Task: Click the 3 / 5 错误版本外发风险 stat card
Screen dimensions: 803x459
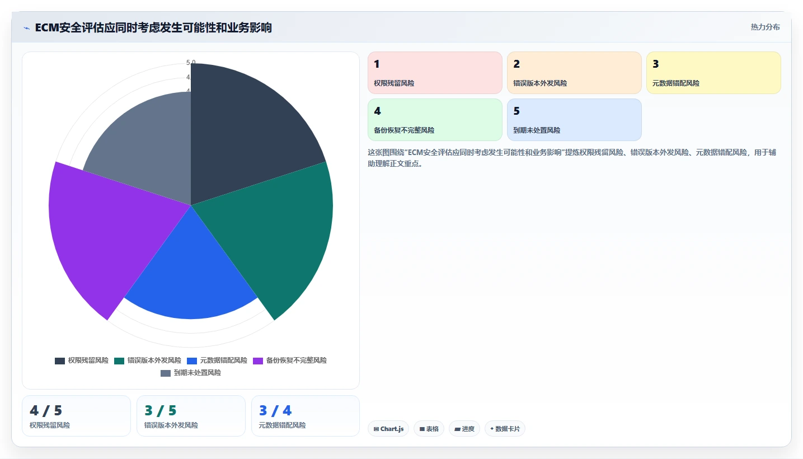Action: [x=191, y=416]
